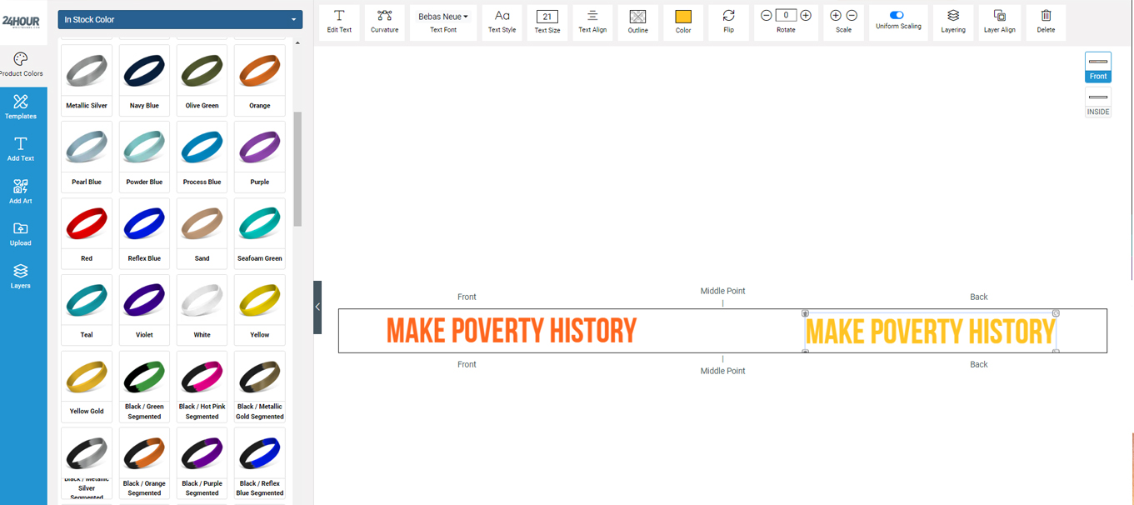Click the Edit Text tool
This screenshot has width=1134, height=505.
[x=339, y=22]
